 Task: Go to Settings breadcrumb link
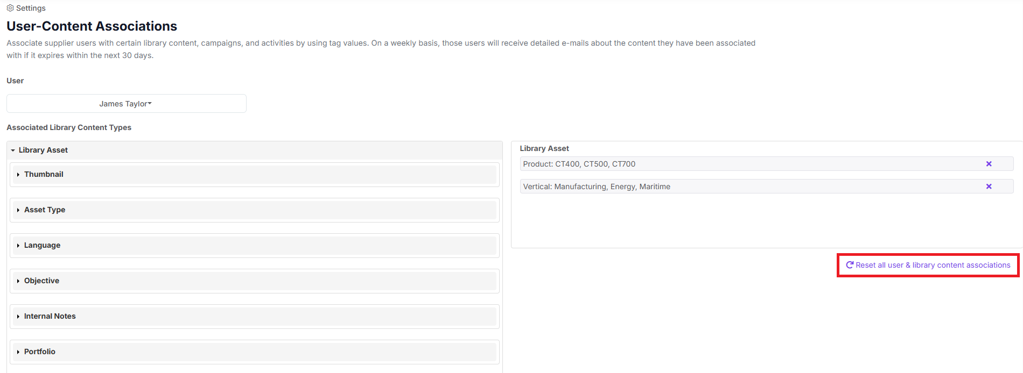tap(31, 8)
